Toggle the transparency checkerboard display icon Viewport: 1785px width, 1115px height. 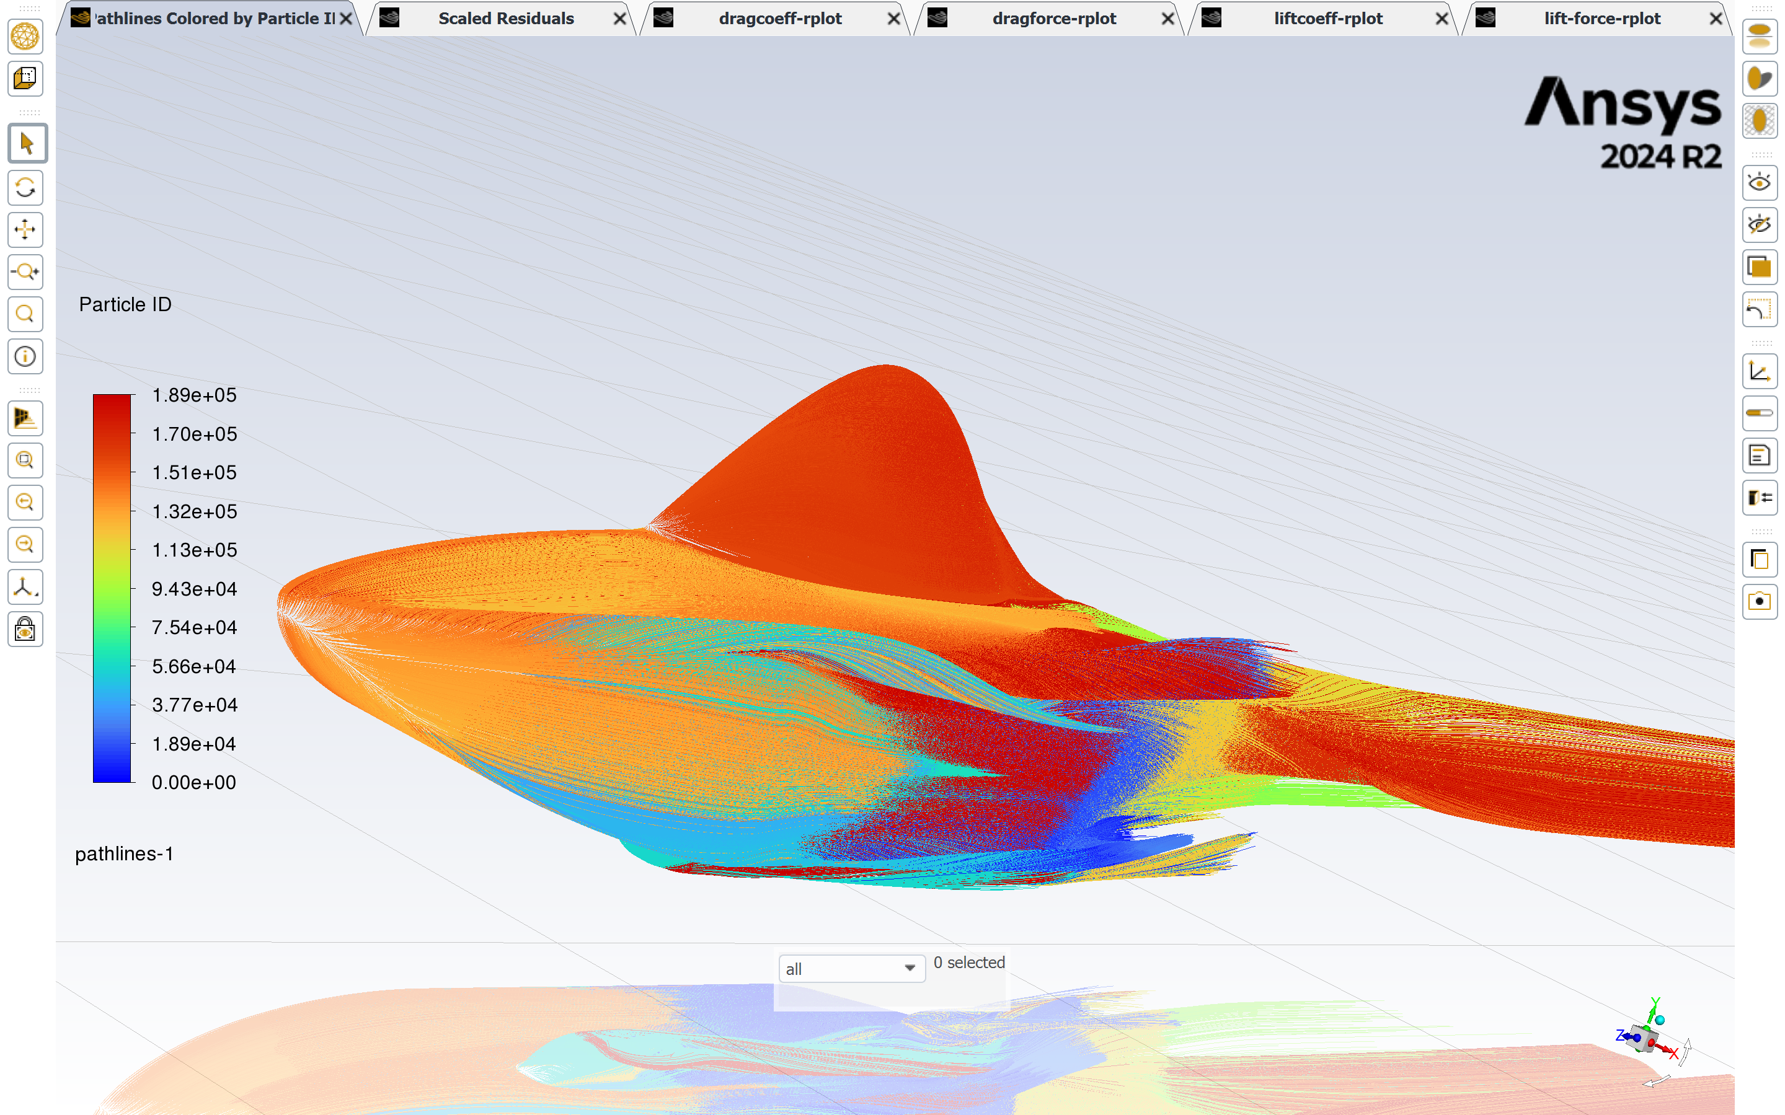pyautogui.click(x=1759, y=120)
